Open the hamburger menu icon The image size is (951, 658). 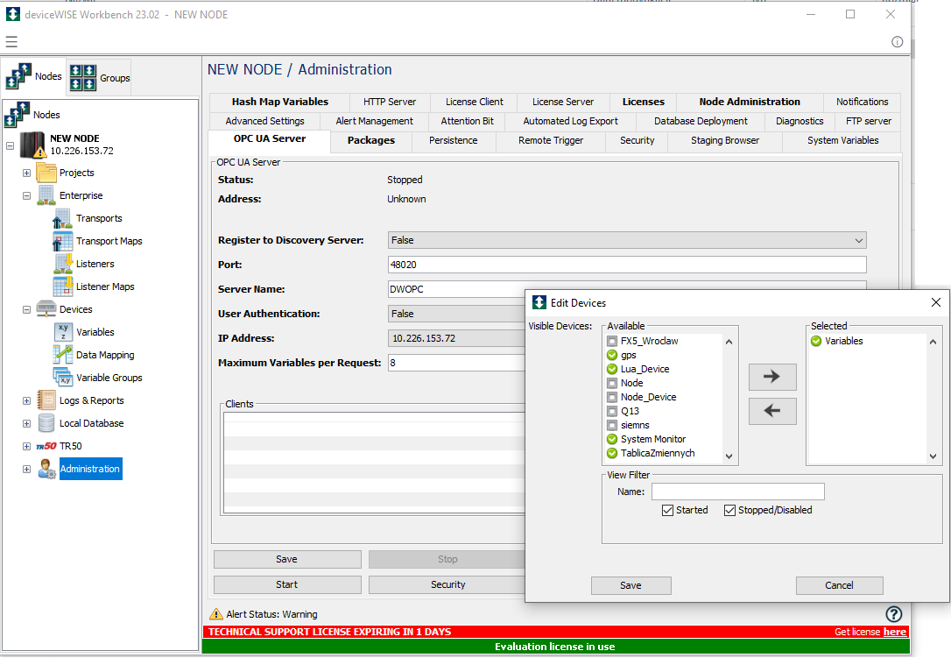point(11,42)
